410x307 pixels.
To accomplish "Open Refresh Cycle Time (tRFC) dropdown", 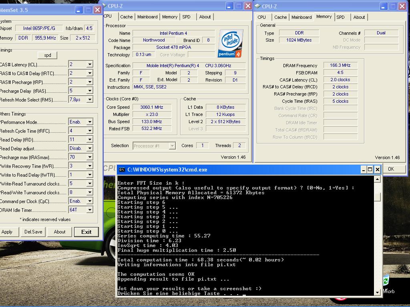I will point(90,131).
